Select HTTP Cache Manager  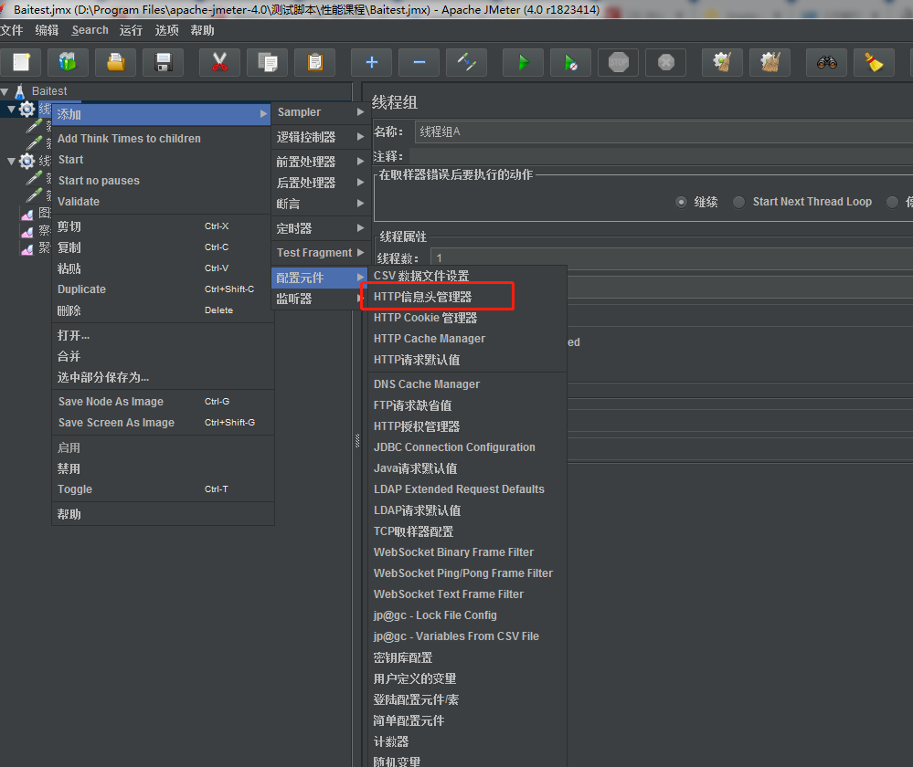[468, 339]
